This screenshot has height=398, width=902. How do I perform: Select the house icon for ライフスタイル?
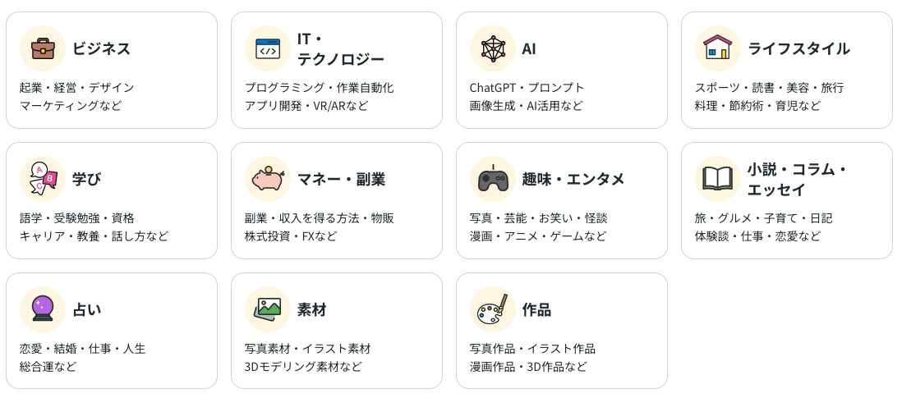(717, 48)
